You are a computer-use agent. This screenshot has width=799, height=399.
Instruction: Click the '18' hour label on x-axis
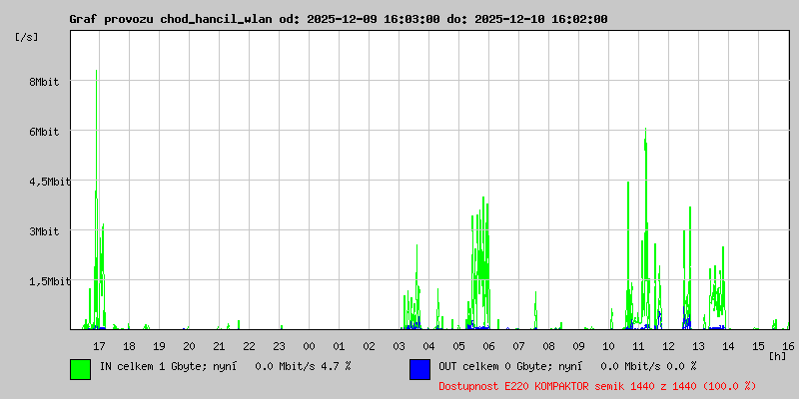[129, 346]
